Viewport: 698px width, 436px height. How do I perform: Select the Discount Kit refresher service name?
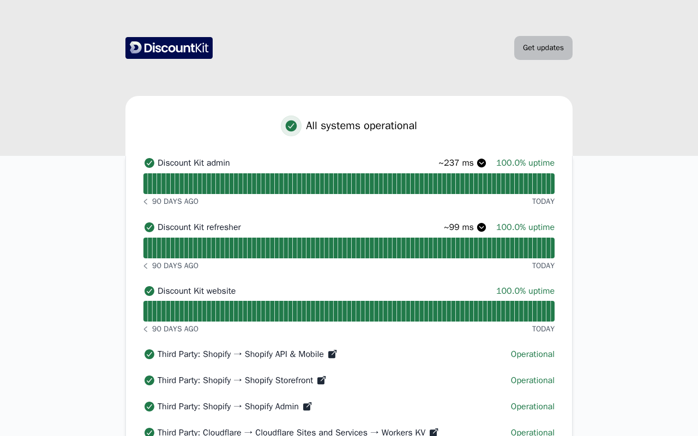click(199, 227)
